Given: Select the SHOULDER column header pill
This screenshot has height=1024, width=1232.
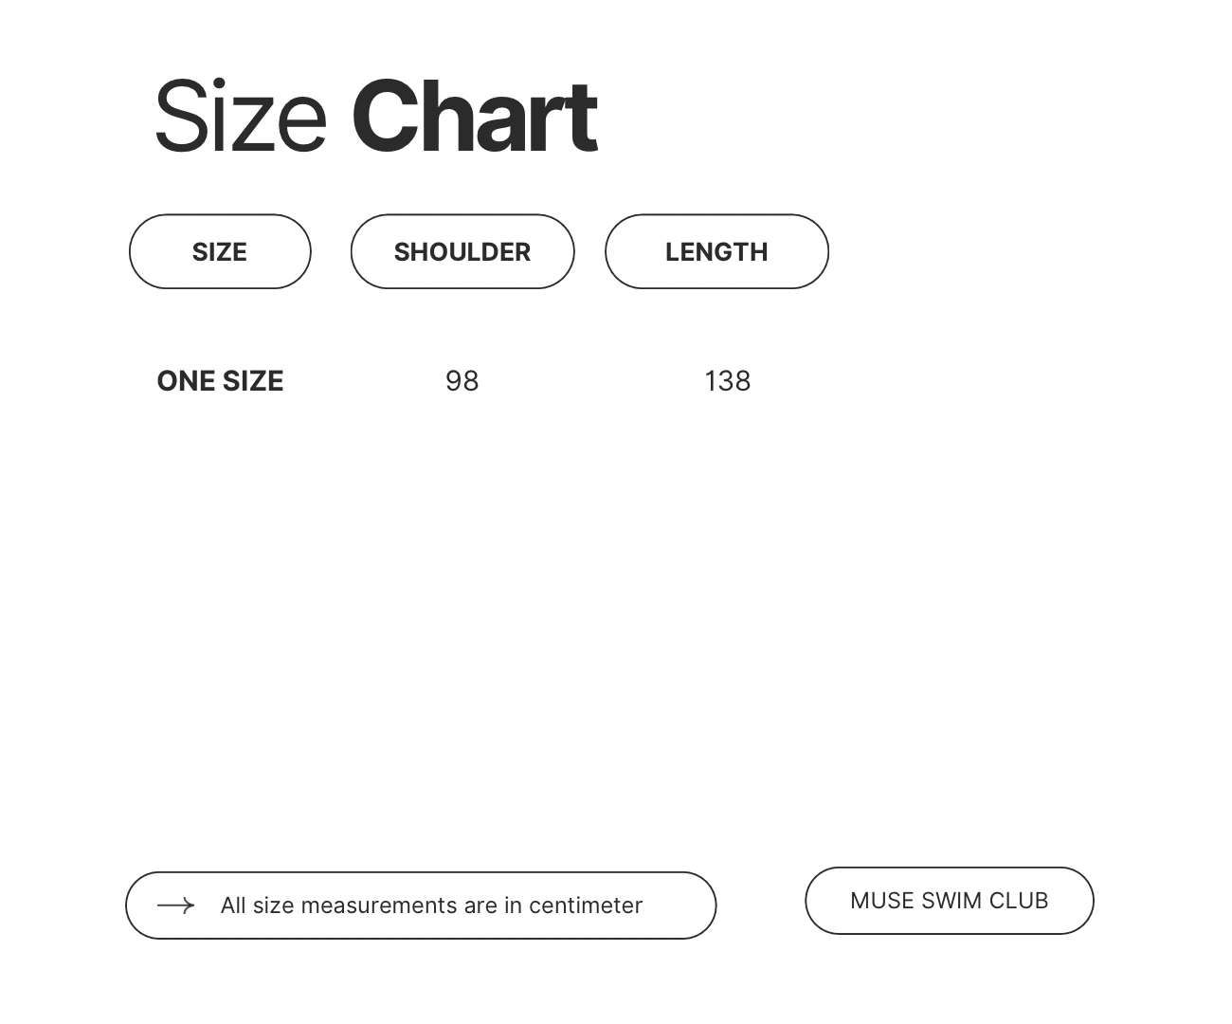Looking at the screenshot, I should point(462,251).
